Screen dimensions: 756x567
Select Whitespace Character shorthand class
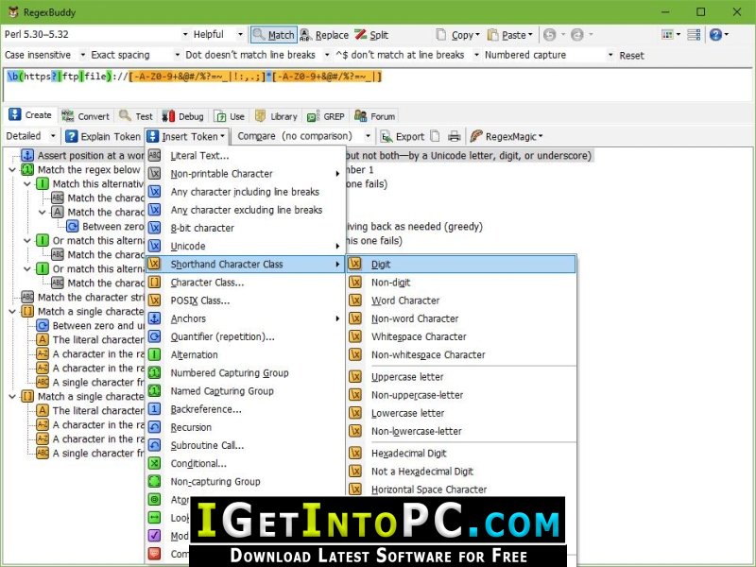(x=461, y=336)
